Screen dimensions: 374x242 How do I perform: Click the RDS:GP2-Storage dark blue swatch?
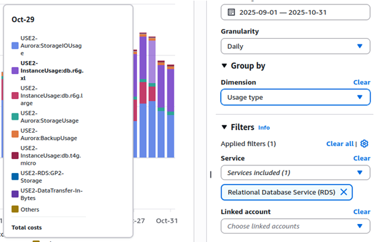[x=15, y=176]
